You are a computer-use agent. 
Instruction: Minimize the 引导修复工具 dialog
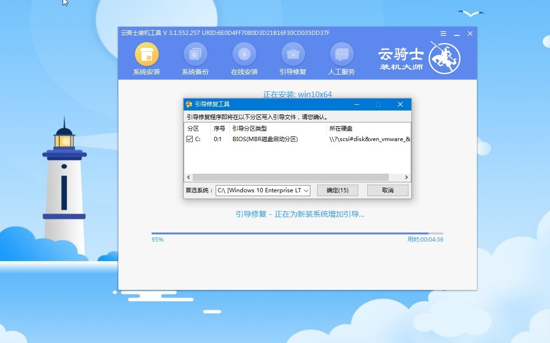click(x=357, y=104)
